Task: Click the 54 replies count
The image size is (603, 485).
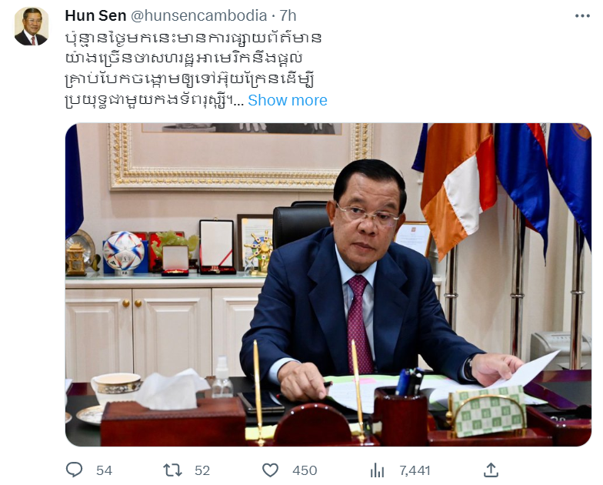Action: click(105, 470)
